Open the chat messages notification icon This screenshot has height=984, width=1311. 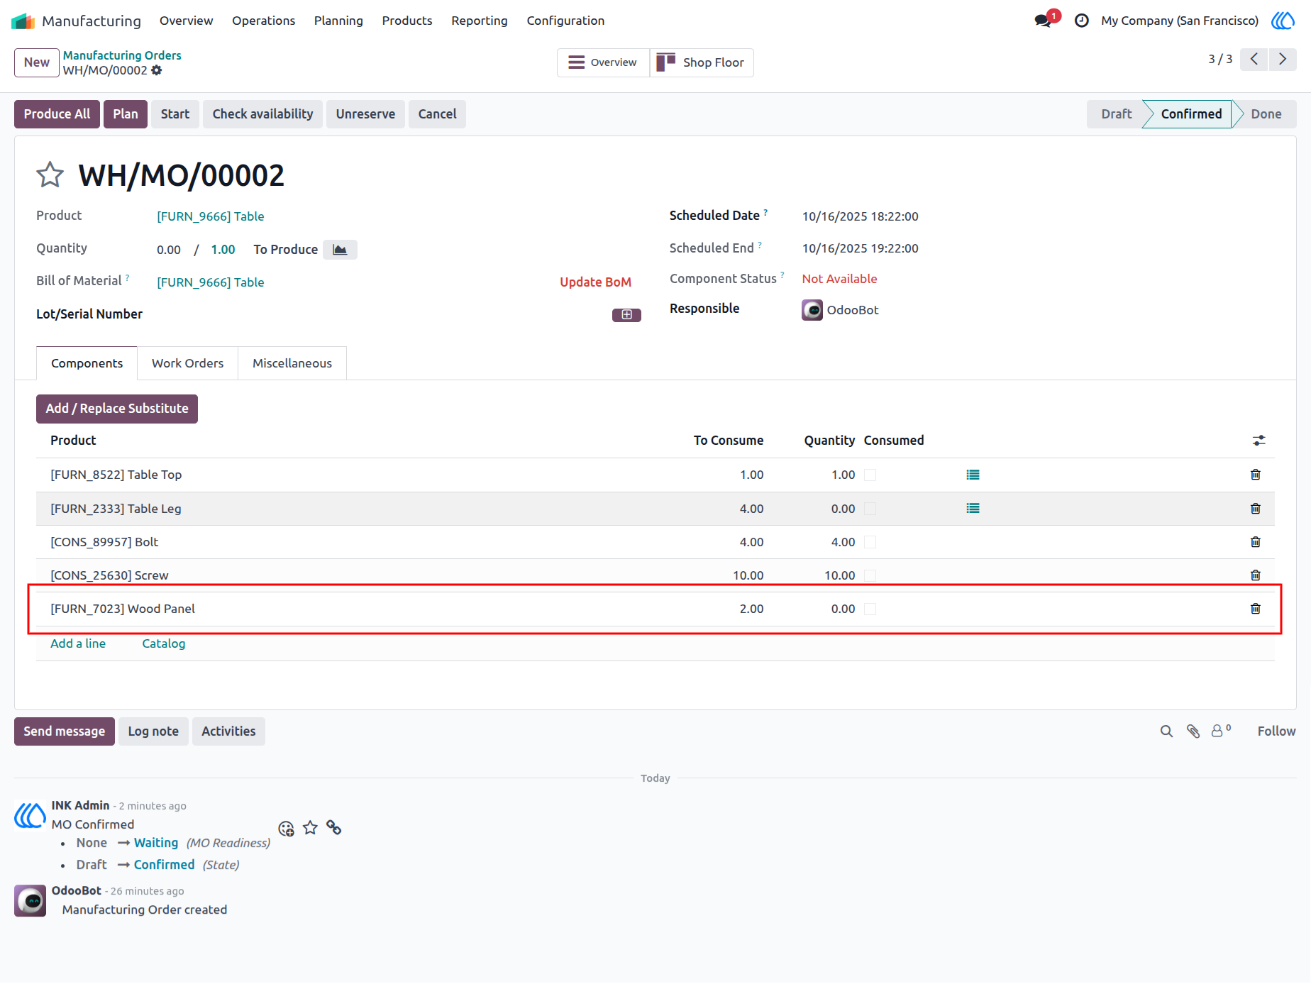tap(1044, 21)
